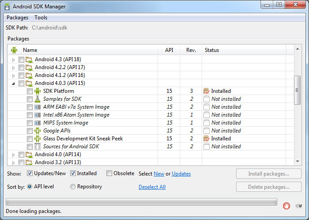309x220 pixels.
Task: Uncheck the Installed show filter
Action: tap(73, 173)
